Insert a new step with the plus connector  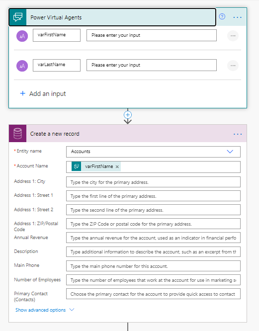(x=128, y=115)
